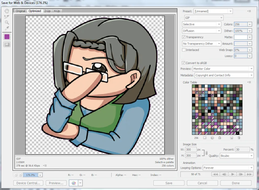259x190 pixels.
Task: Select the Slice Select tool
Action: [7, 17]
